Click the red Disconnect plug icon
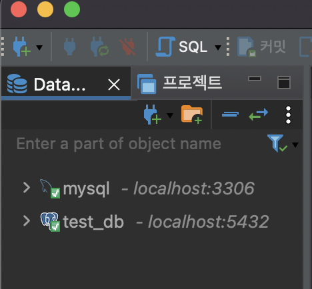Viewport: 312px width, 289px height. pyautogui.click(x=127, y=47)
